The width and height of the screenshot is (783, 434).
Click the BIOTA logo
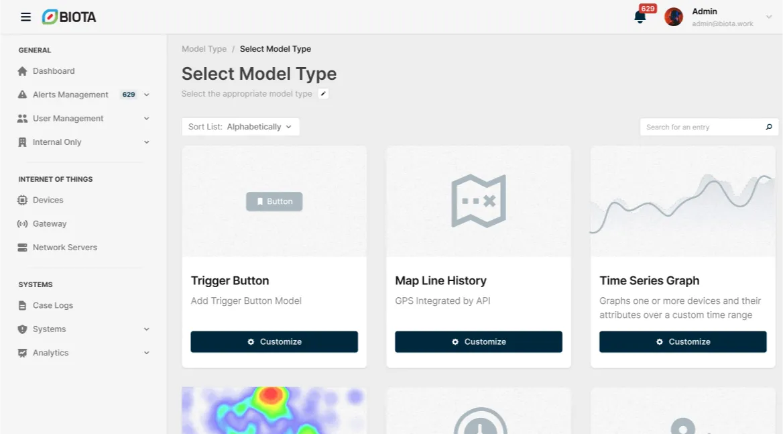pyautogui.click(x=69, y=17)
